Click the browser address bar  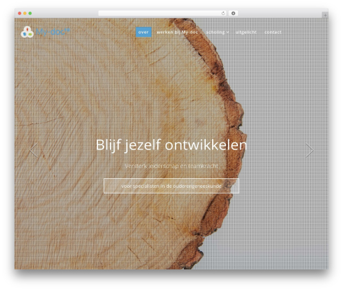click(x=162, y=13)
